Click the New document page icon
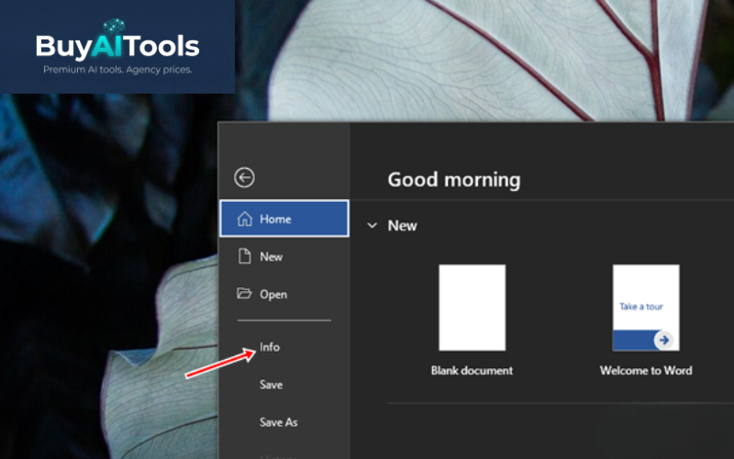The image size is (734, 459). [x=244, y=257]
